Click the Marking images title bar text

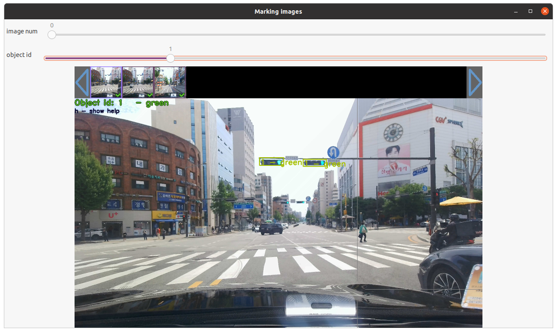(x=278, y=12)
